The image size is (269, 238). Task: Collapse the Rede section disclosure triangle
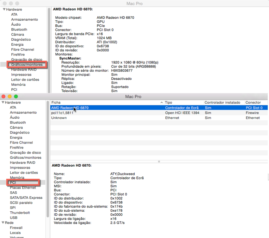click(x=3, y=223)
